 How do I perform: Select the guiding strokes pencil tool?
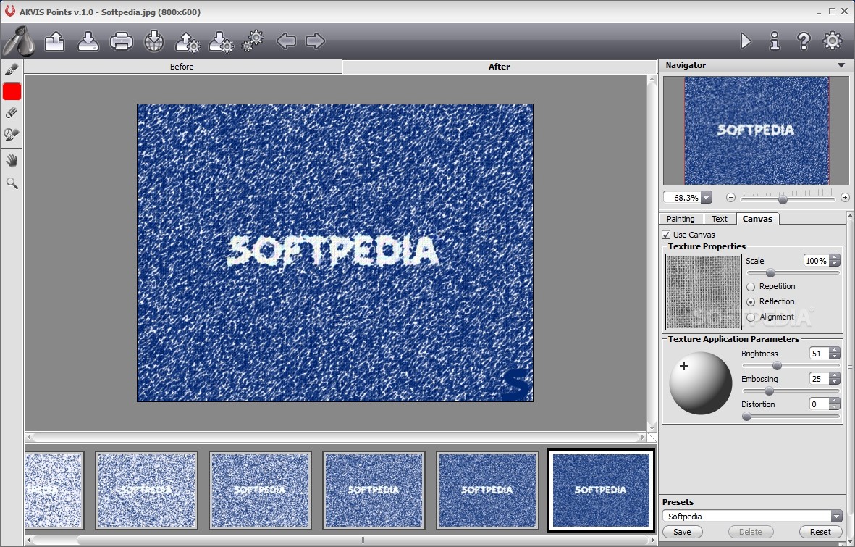click(12, 69)
